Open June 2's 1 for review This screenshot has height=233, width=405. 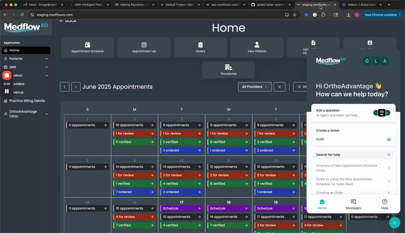tap(134, 134)
